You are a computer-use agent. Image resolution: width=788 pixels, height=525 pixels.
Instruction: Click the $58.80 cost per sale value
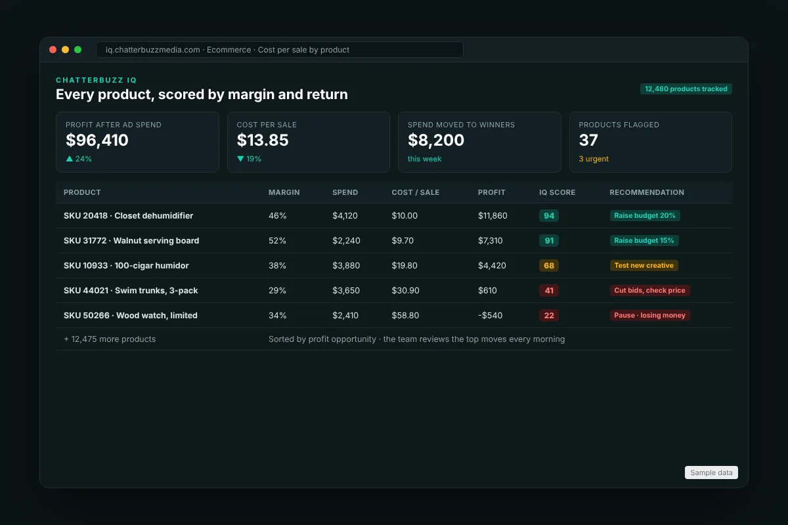[x=406, y=316]
